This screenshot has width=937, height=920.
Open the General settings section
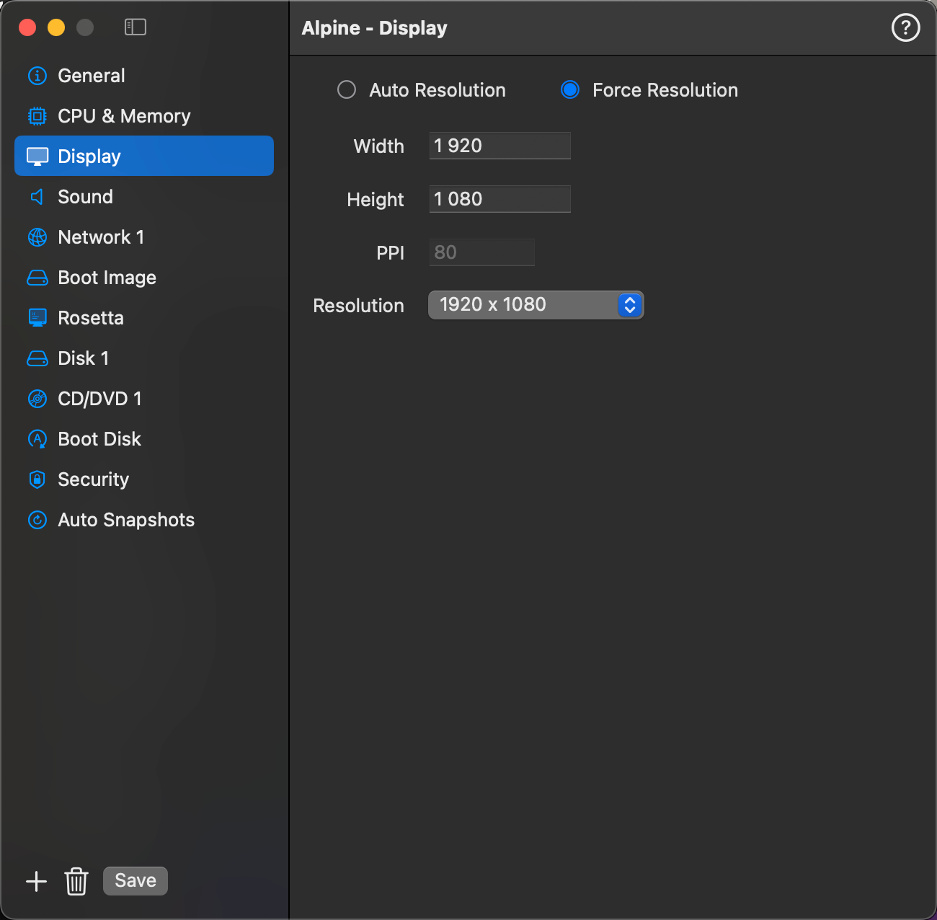(x=91, y=76)
